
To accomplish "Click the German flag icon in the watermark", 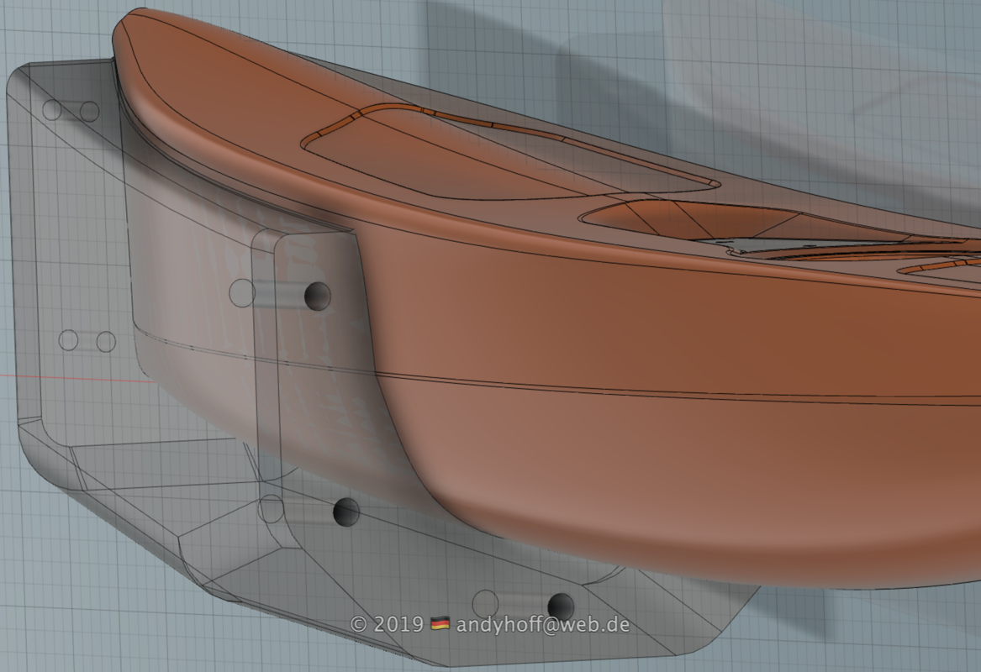I will pos(440,624).
